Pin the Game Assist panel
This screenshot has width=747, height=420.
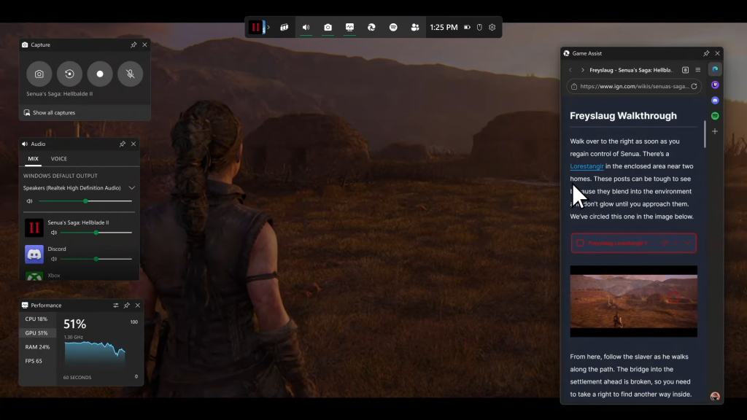click(x=706, y=53)
